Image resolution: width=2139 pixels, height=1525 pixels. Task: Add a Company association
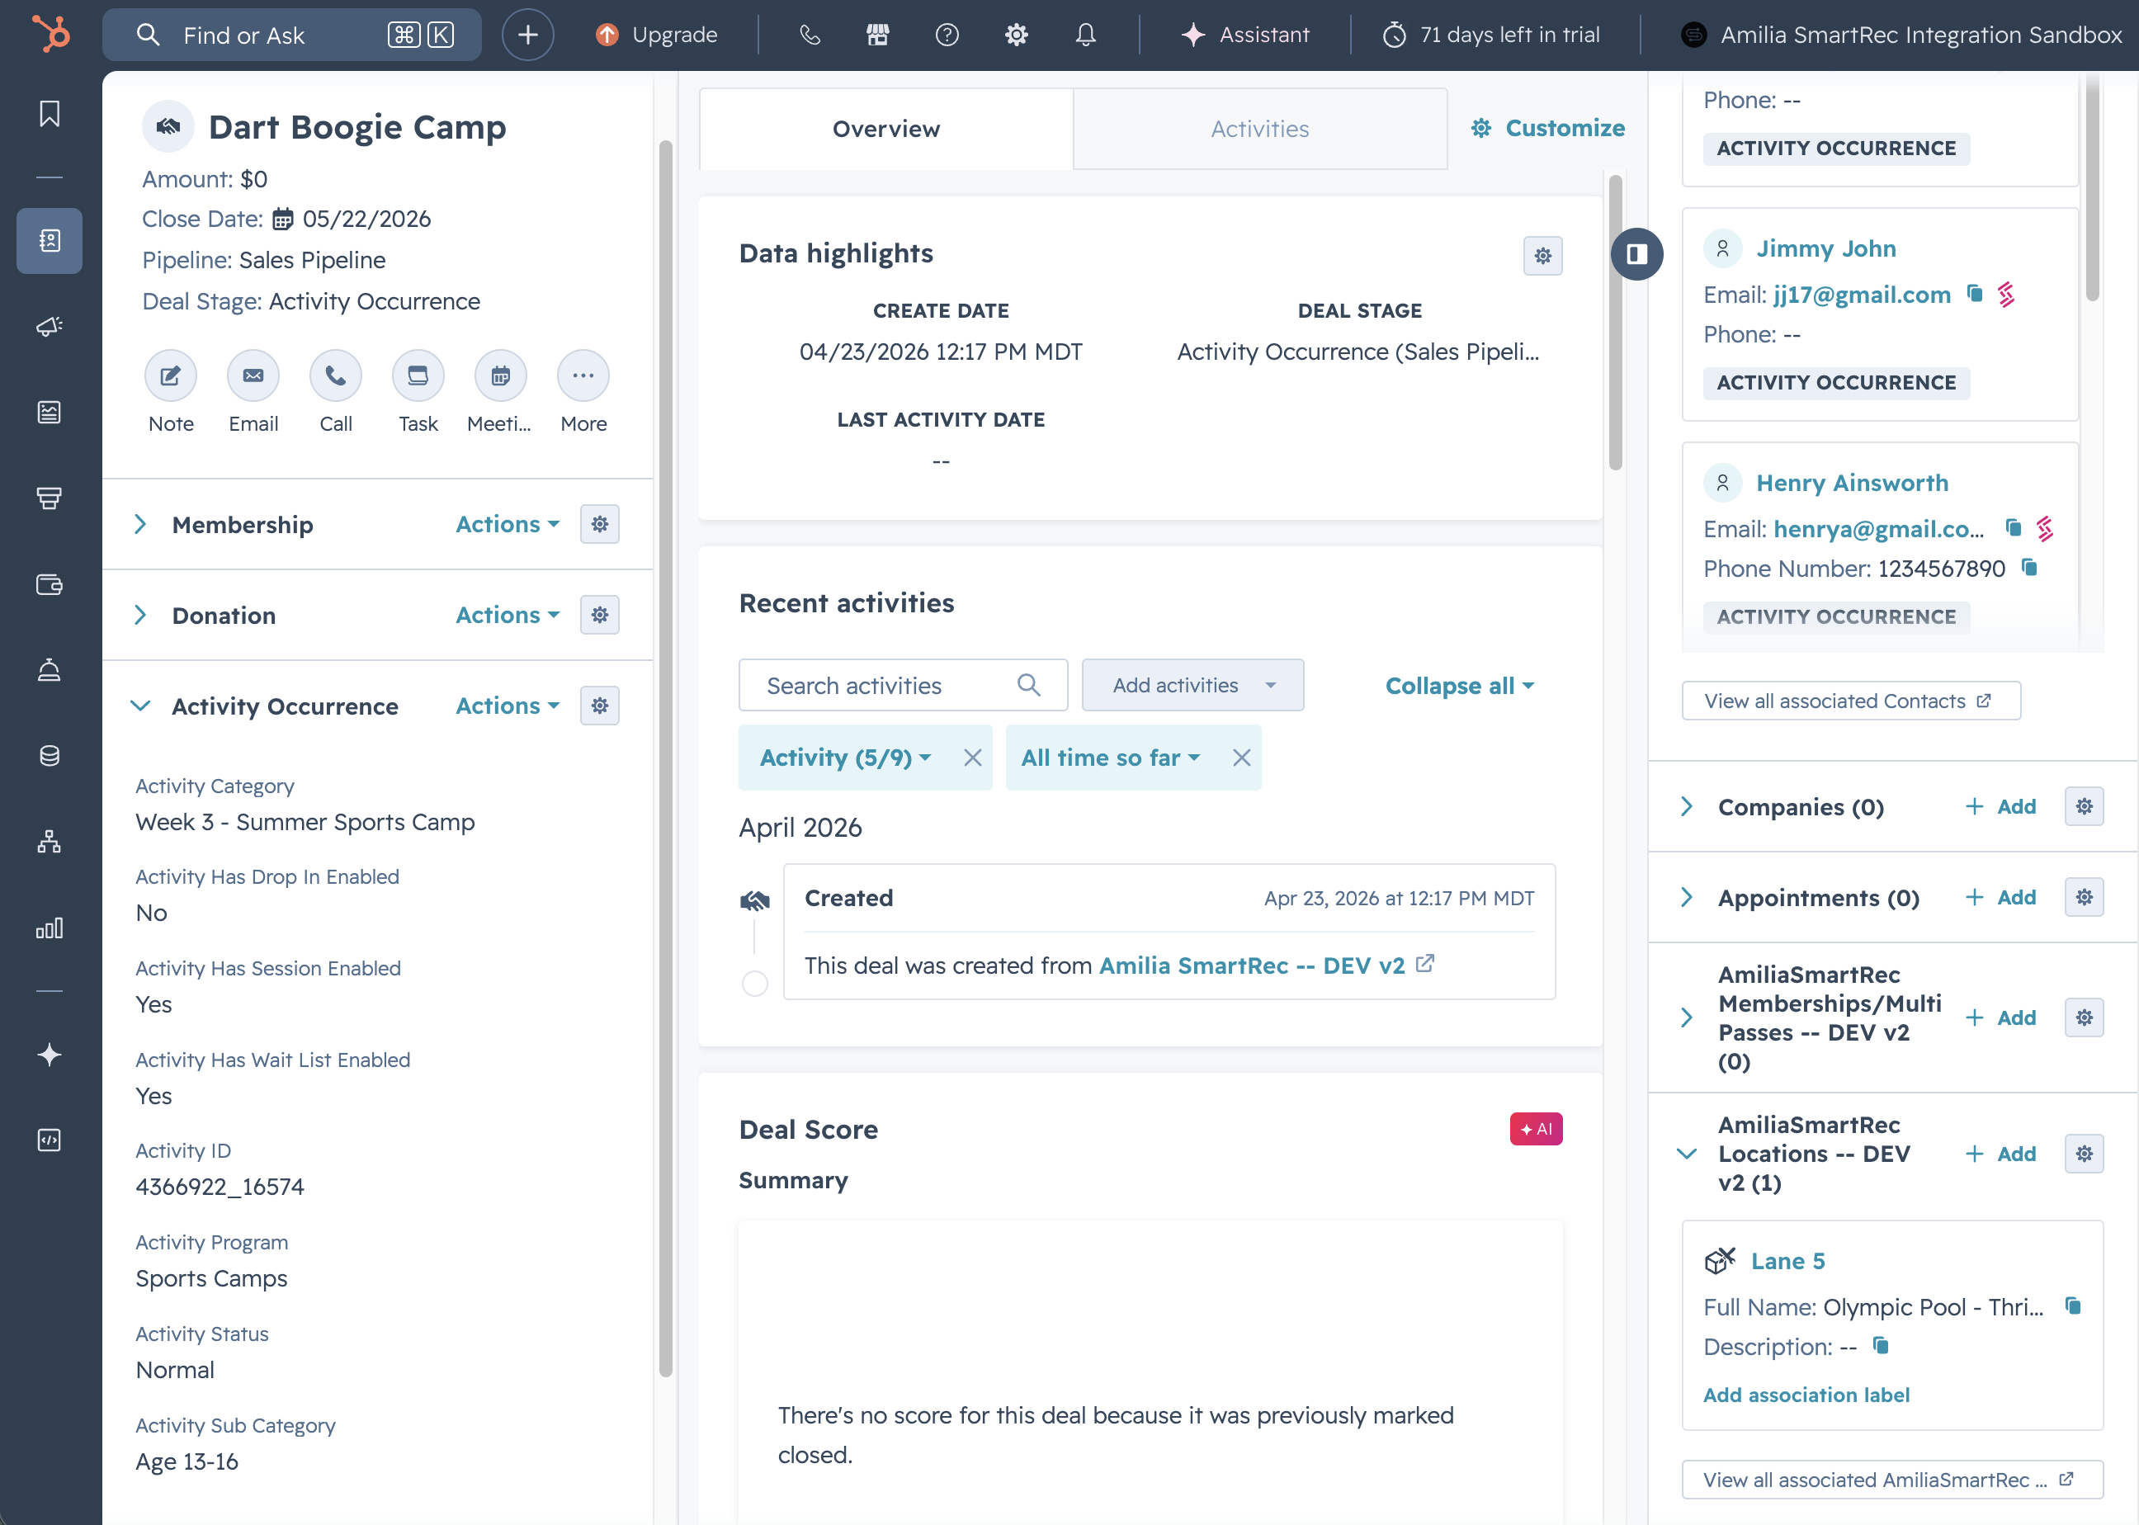tap(2001, 806)
